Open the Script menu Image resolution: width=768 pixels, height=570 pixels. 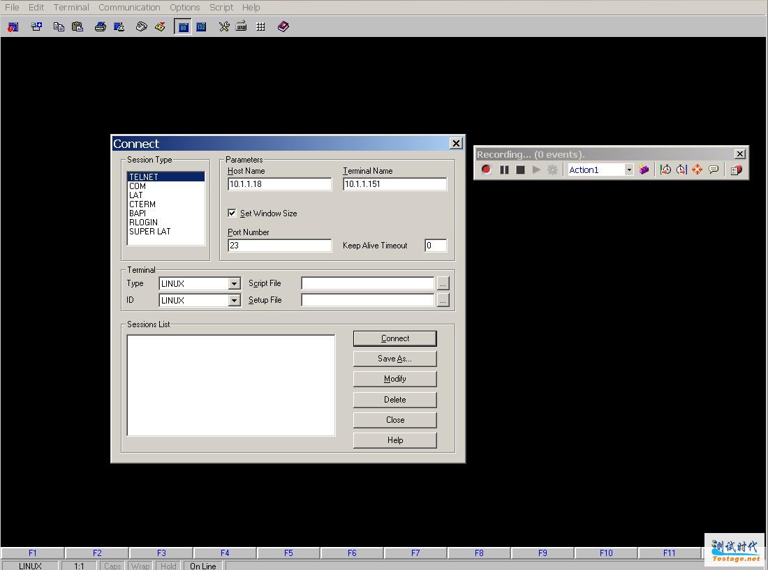[221, 7]
